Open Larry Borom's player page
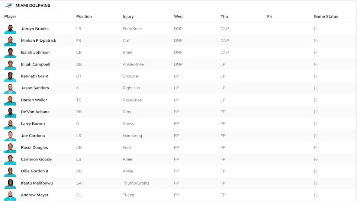Viewport: 357px width, 201px height. [x=33, y=124]
